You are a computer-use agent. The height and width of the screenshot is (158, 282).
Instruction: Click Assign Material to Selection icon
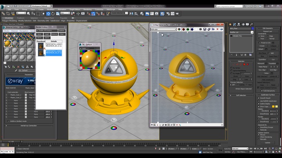click(14, 67)
